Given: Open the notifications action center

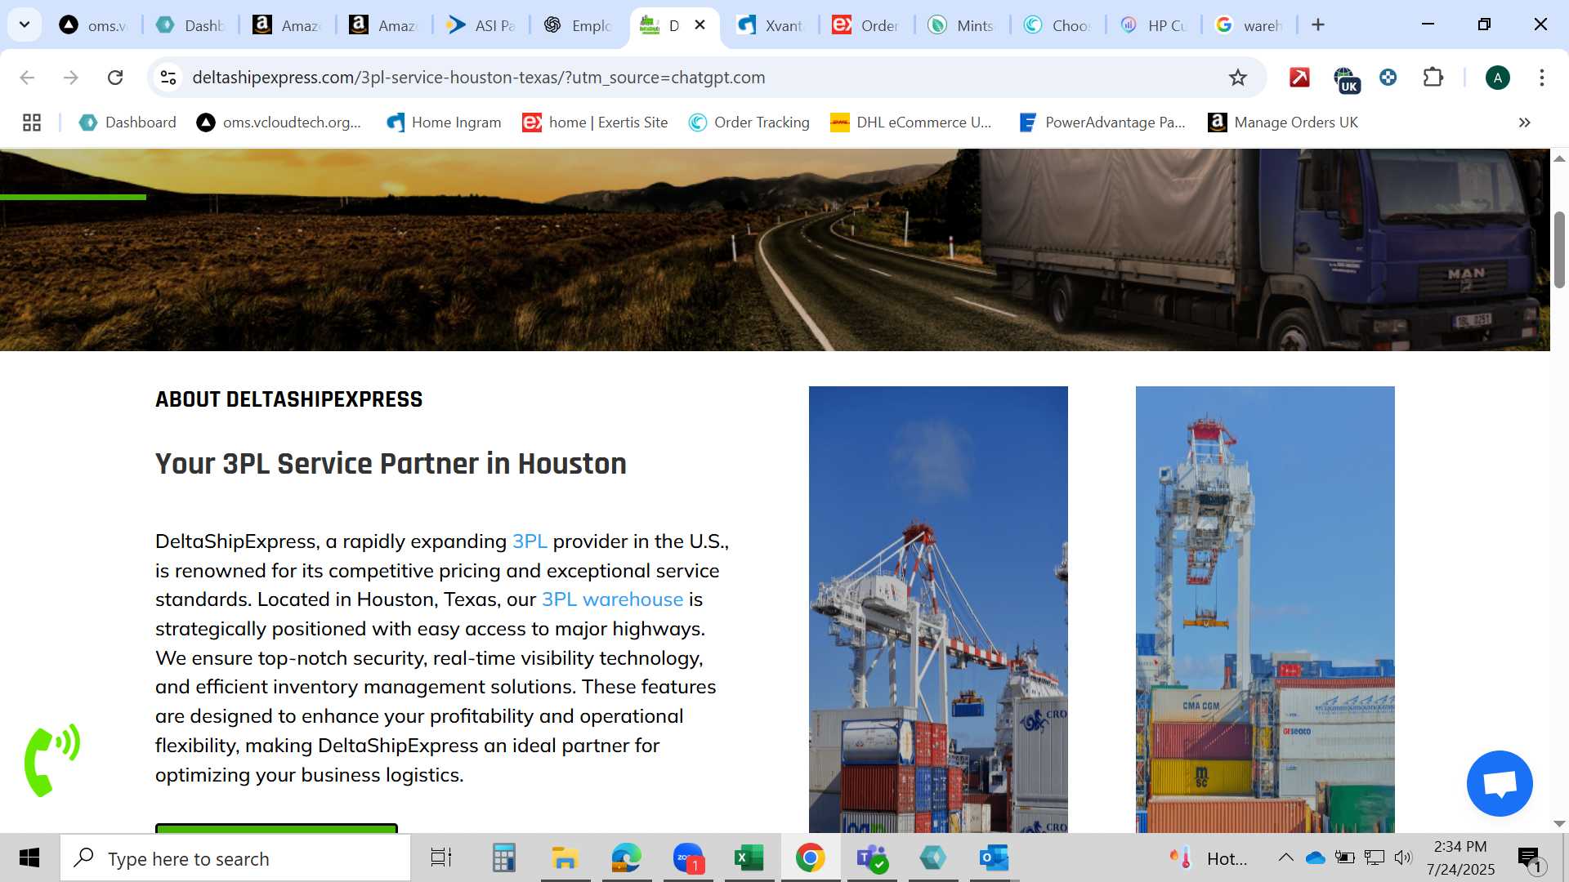Looking at the screenshot, I should point(1531,858).
